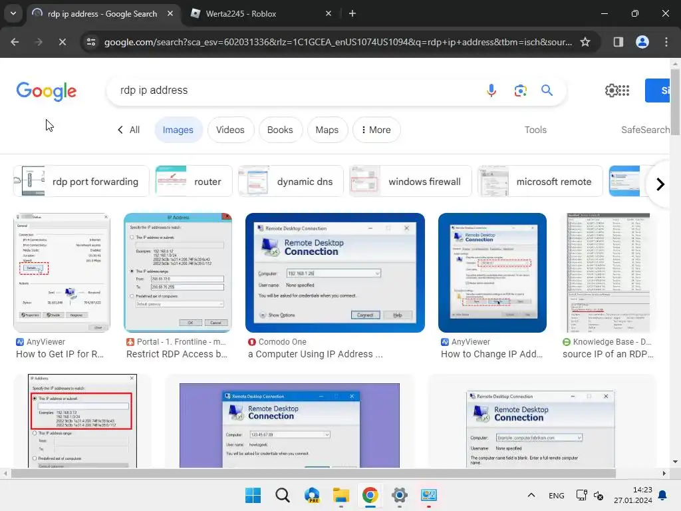681x511 pixels.
Task: Open Windows taskbar search
Action: pos(282,495)
